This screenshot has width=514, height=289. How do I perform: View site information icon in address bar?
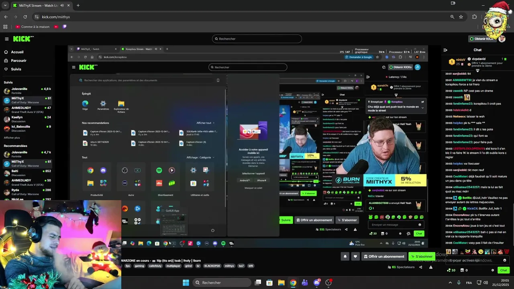[x=37, y=17]
